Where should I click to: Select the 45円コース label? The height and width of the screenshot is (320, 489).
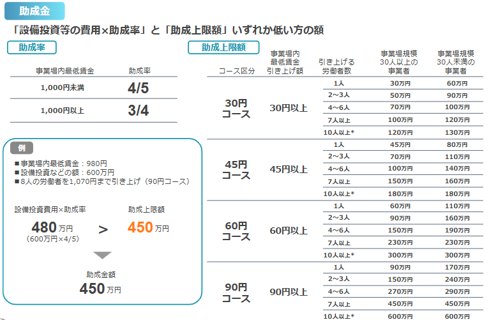(236, 170)
